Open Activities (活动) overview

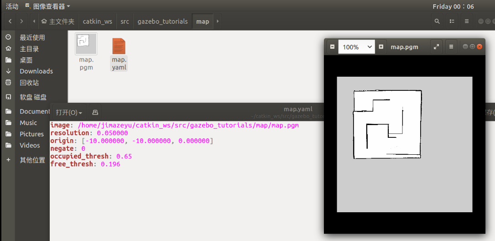12,6
